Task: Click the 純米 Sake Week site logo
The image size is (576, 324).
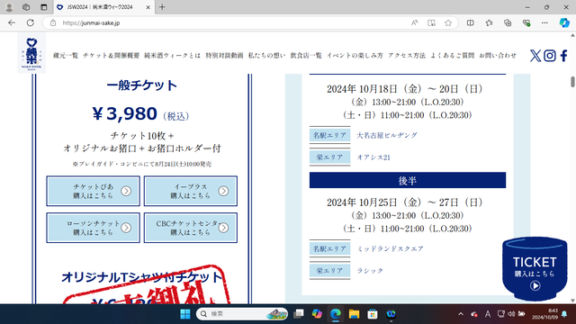Action: (x=31, y=53)
